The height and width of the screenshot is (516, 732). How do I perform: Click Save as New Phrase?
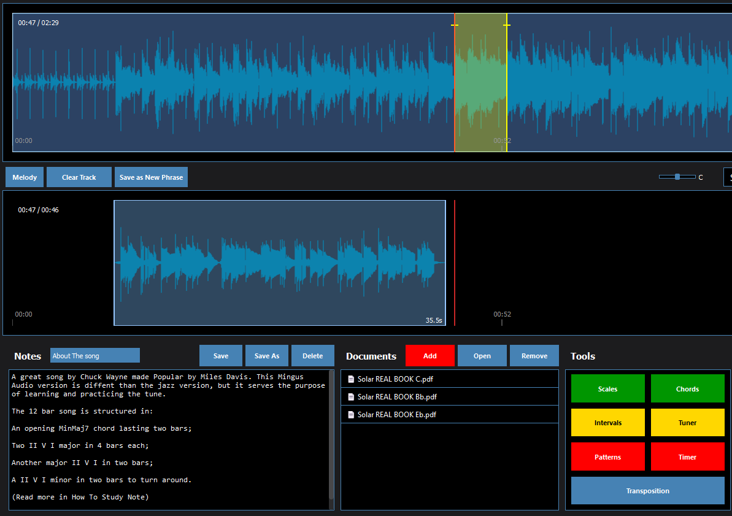151,177
